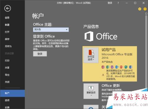Open the 打开 menu item

point(12,32)
